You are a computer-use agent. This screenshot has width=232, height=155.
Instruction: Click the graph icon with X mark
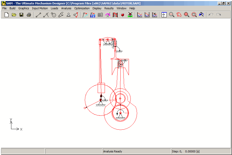pos(154,15)
